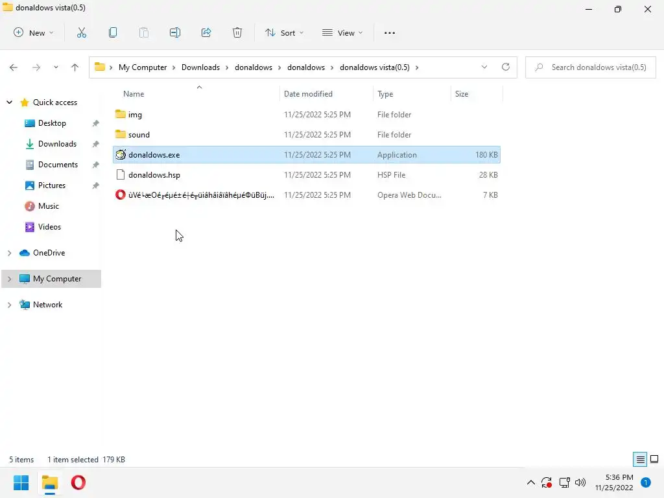The image size is (664, 498).
Task: Open Videos in Quick access
Action: [49, 226]
